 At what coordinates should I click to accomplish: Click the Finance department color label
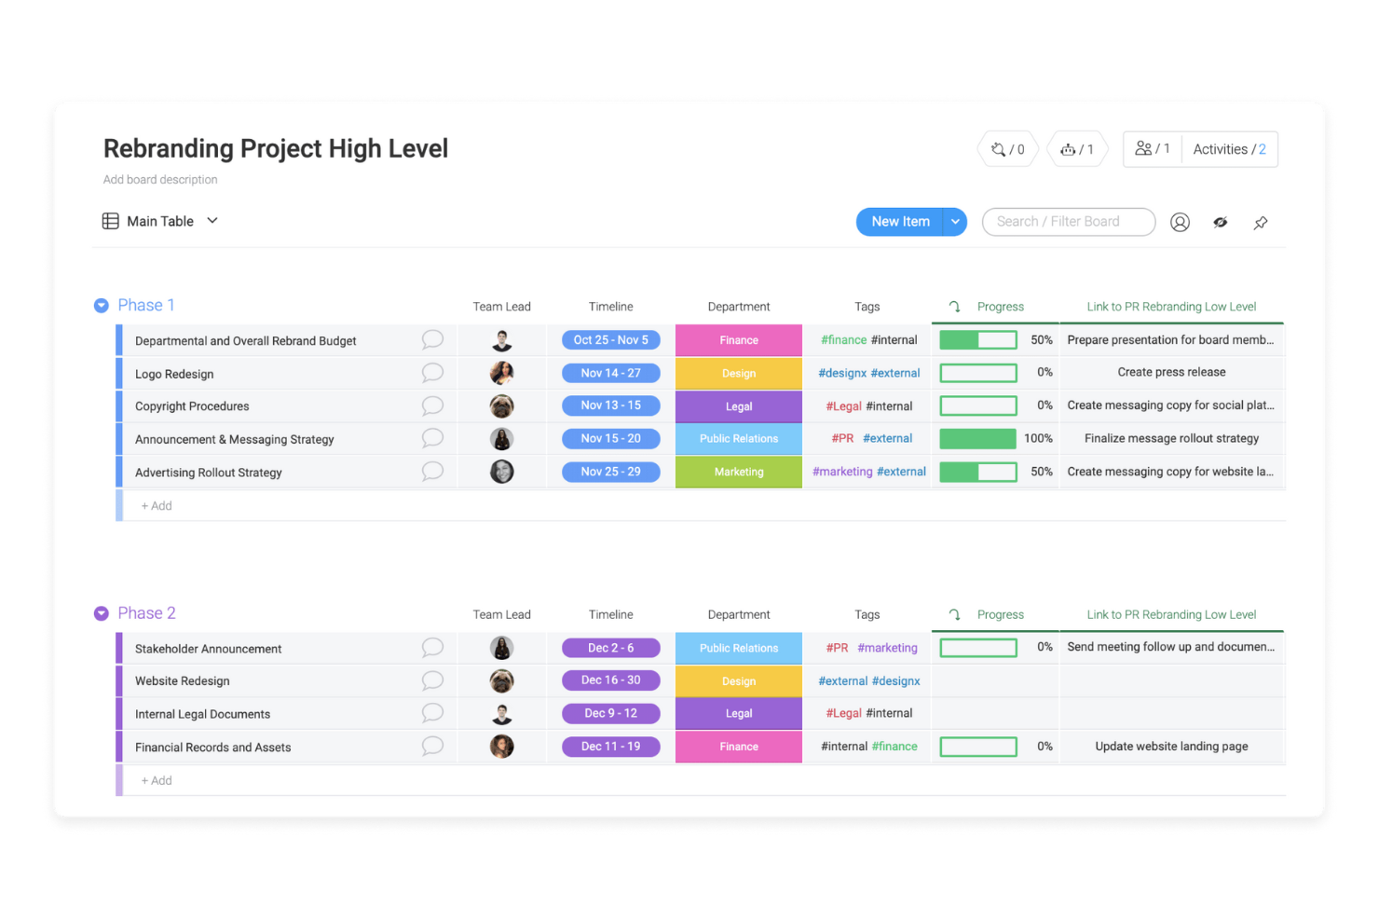(738, 339)
